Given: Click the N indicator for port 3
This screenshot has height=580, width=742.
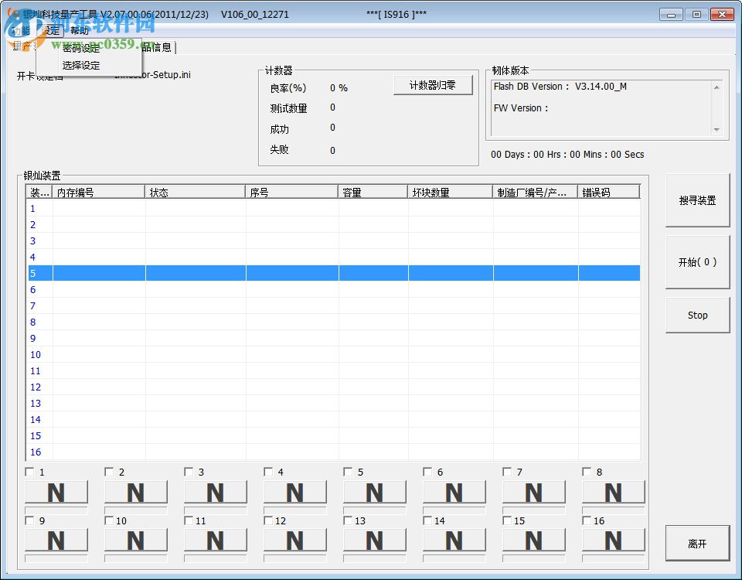Looking at the screenshot, I should [216, 493].
